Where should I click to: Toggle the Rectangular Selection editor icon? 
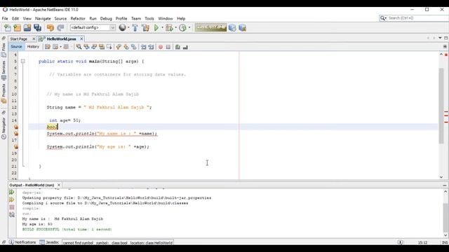coord(109,47)
